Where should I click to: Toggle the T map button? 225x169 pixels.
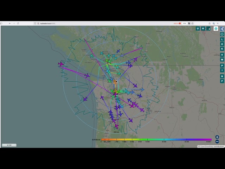pos(208,29)
